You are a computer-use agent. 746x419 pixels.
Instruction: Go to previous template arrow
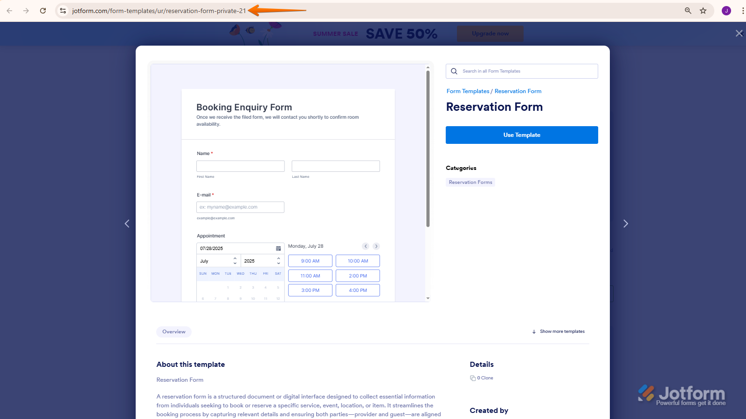127,223
